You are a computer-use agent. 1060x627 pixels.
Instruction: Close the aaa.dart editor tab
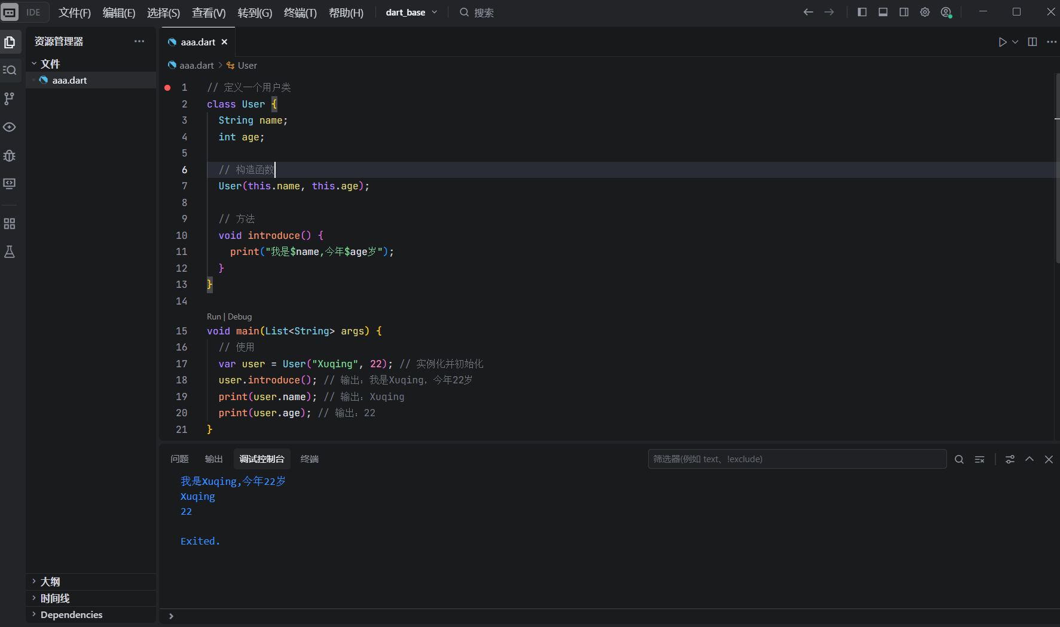(224, 42)
